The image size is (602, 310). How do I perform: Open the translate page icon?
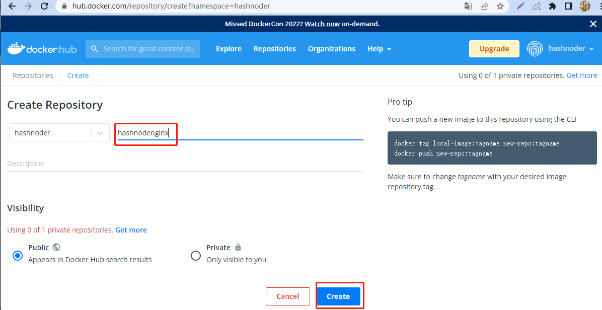point(468,6)
